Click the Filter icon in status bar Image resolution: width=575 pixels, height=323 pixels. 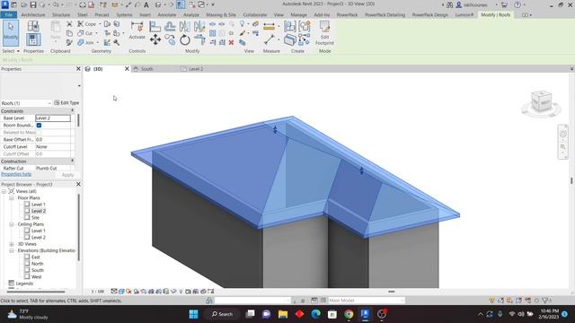pyautogui.click(x=545, y=301)
